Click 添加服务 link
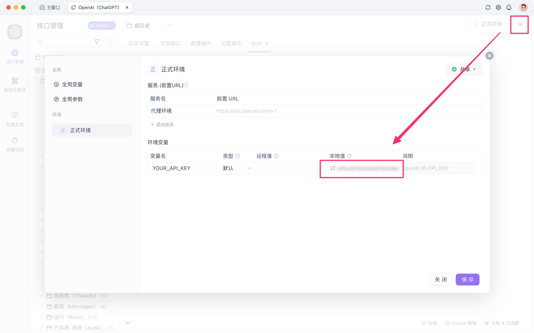The height and width of the screenshot is (333, 534). tap(162, 124)
